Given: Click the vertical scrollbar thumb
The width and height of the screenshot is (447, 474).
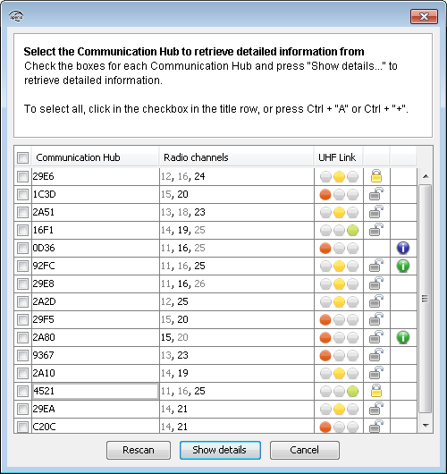Looking at the screenshot, I should (x=426, y=299).
